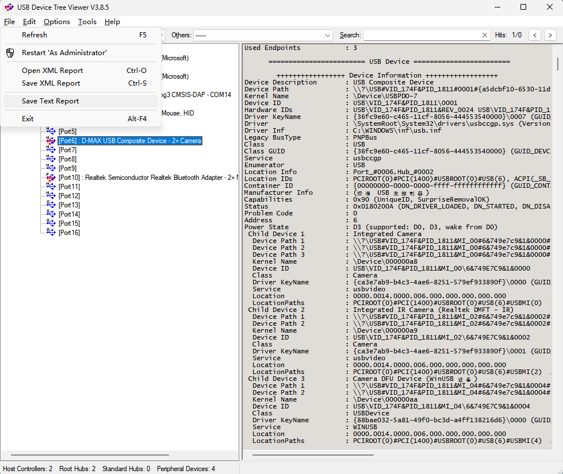Click the USB icon beside Port16
Image resolution: width=563 pixels, height=474 pixels.
click(51, 233)
